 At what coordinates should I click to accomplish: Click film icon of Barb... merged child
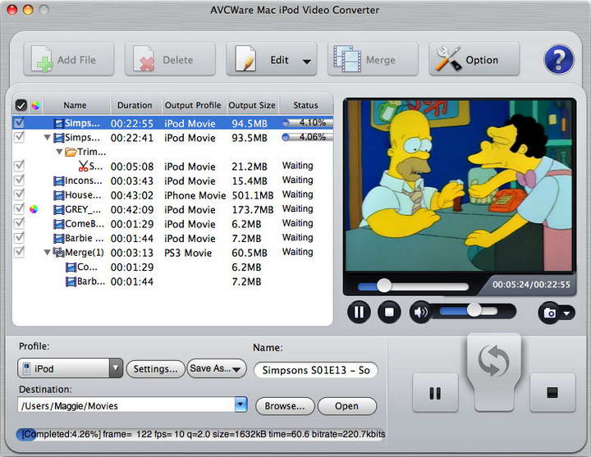(x=71, y=281)
